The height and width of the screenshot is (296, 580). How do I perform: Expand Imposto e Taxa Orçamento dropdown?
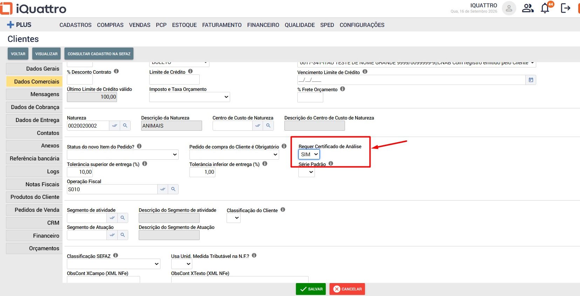pyautogui.click(x=189, y=97)
